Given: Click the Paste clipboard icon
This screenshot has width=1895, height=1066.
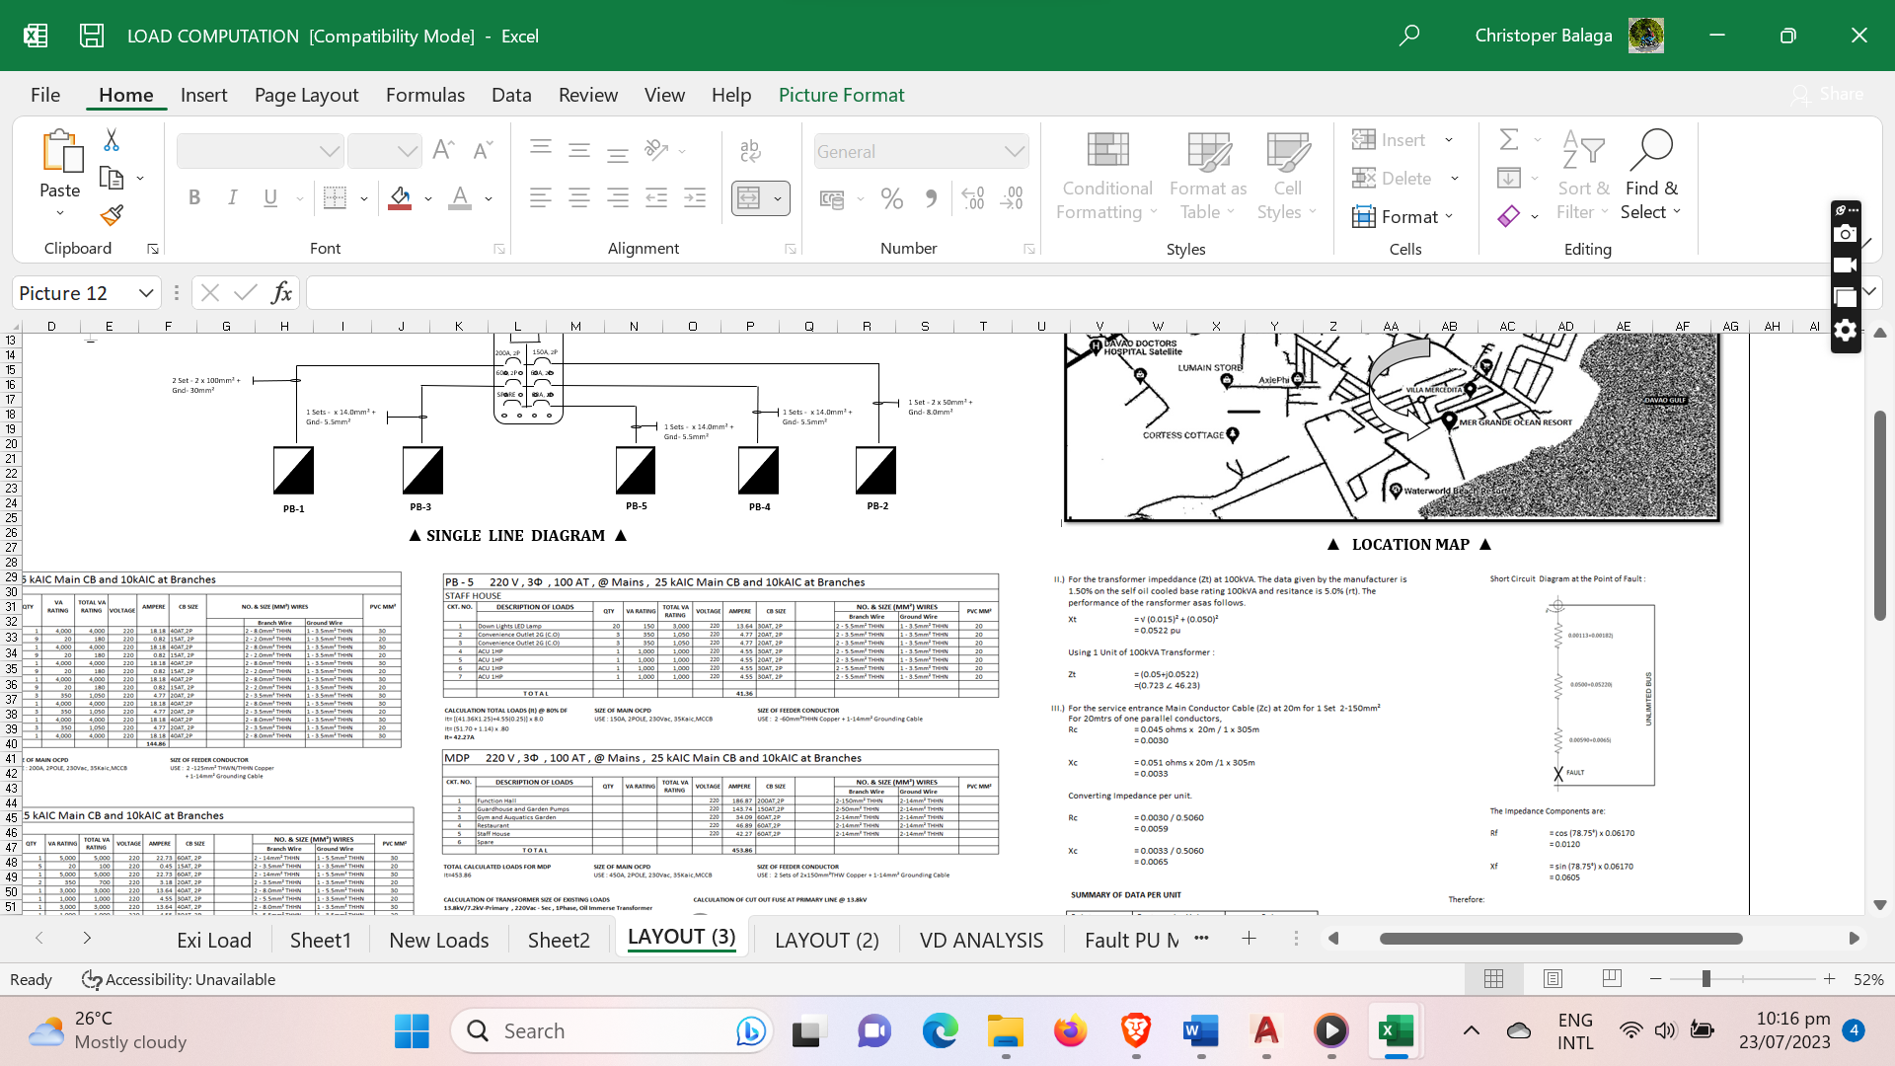Looking at the screenshot, I should click(x=61, y=151).
